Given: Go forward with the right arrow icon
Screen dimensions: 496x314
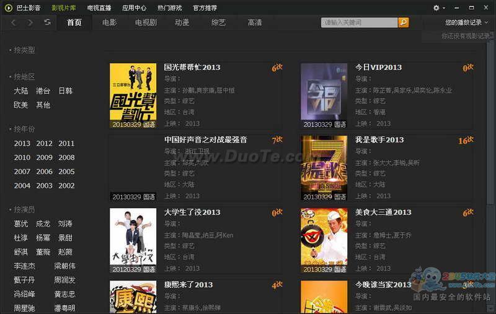Looking at the screenshot, I should tap(30, 22).
